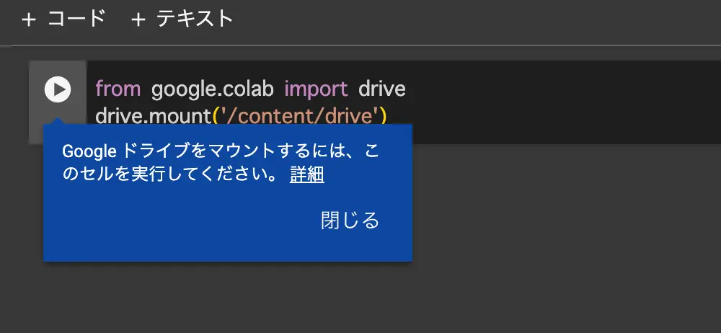This screenshot has width=721, height=333.
Task: Click the 'from' keyword in the code
Action: pos(118,89)
